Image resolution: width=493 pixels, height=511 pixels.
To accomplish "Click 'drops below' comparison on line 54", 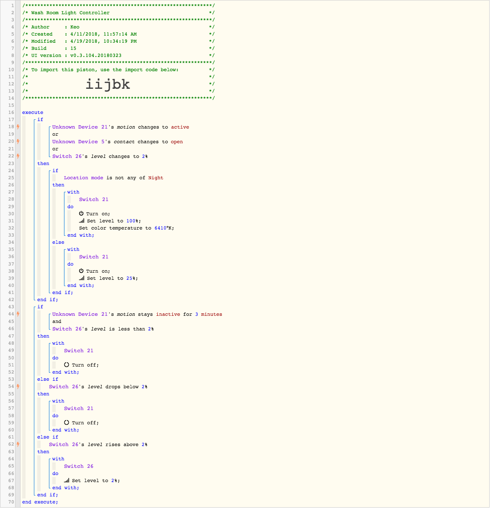I will point(122,387).
